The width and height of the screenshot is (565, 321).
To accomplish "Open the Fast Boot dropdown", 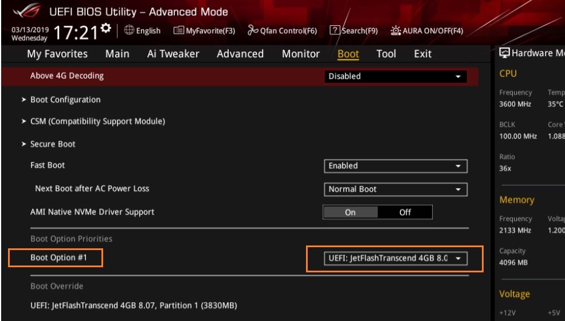I will (x=395, y=166).
